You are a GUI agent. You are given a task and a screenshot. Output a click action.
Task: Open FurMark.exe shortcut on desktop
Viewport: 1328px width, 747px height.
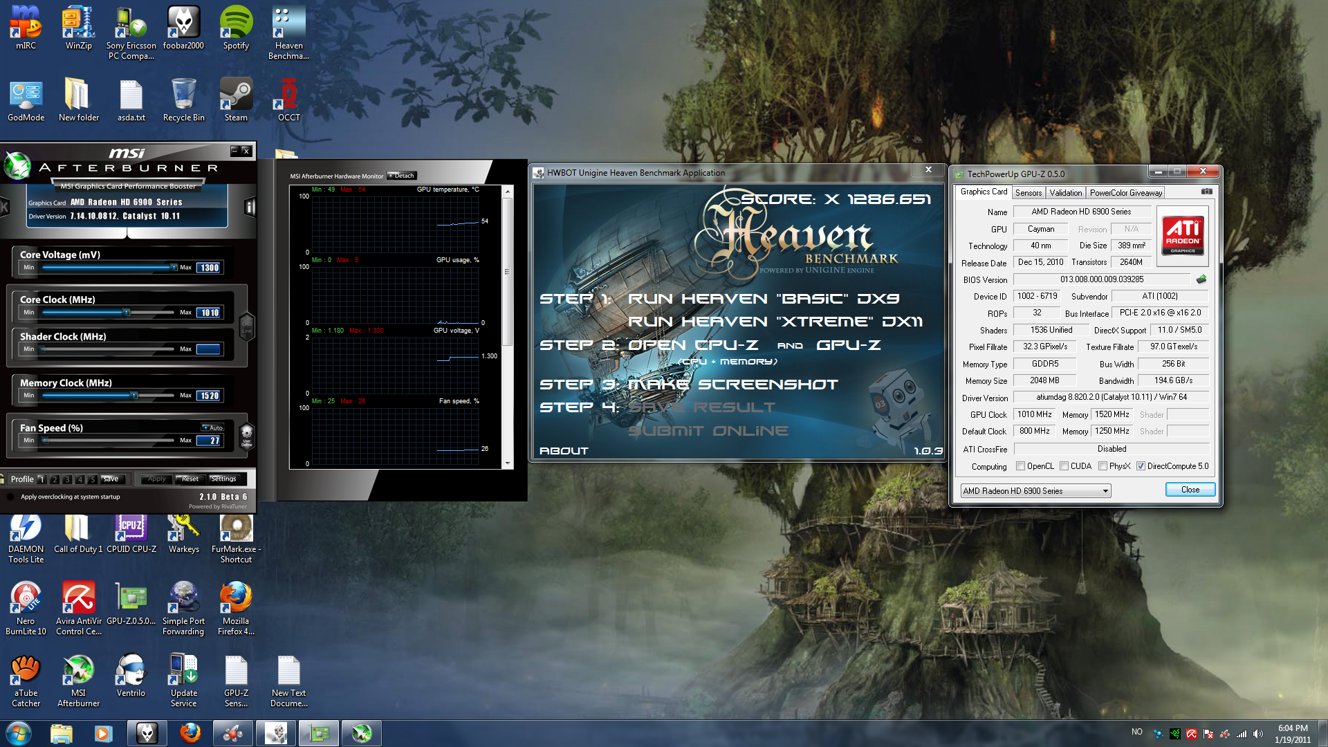(236, 540)
